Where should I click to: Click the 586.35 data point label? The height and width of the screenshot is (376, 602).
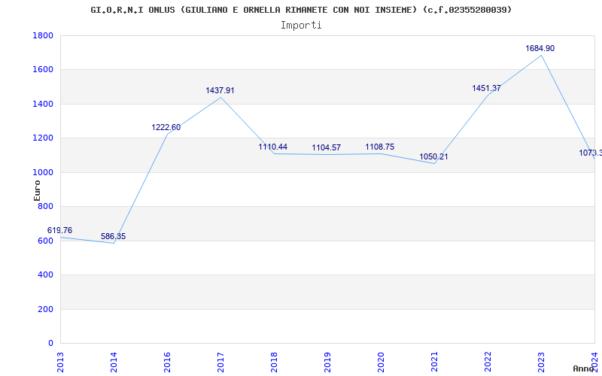tap(114, 236)
